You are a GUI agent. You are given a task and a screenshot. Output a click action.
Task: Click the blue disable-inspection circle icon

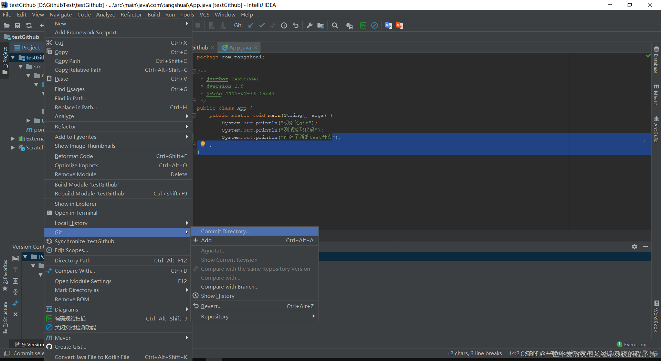[375, 25]
